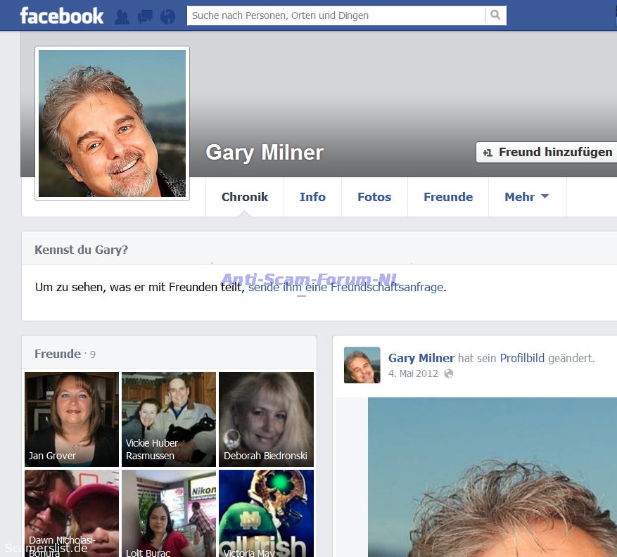Focus the search field for people and places
This screenshot has height=557, width=617.
(335, 15)
